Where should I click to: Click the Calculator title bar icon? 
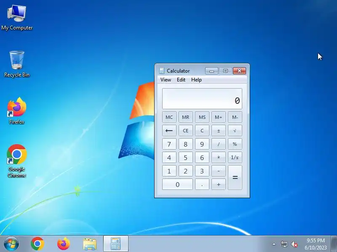[x=162, y=71]
